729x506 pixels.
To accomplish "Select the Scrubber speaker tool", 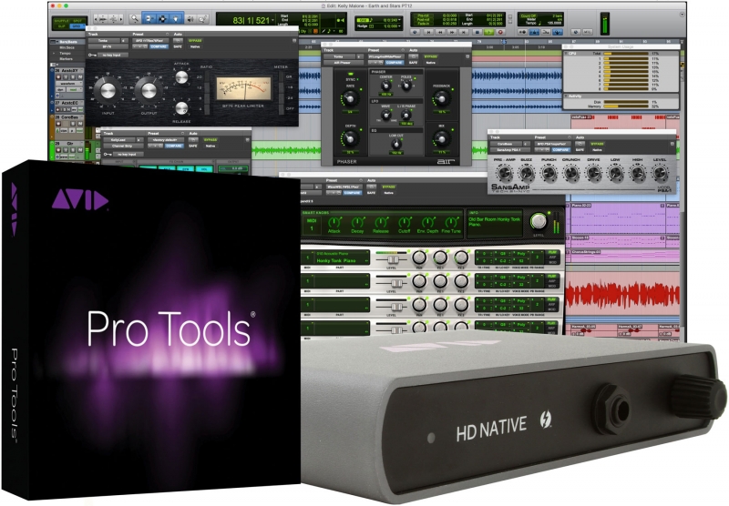I will coord(190,18).
